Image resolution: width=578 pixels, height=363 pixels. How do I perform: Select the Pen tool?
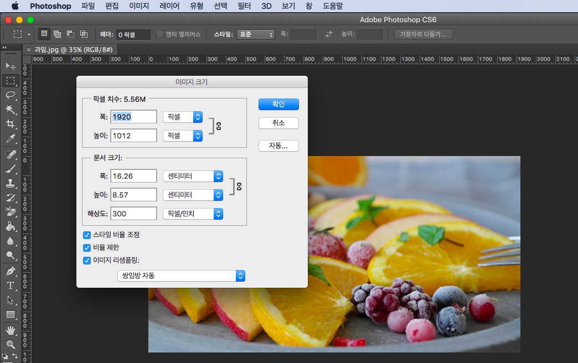click(11, 271)
